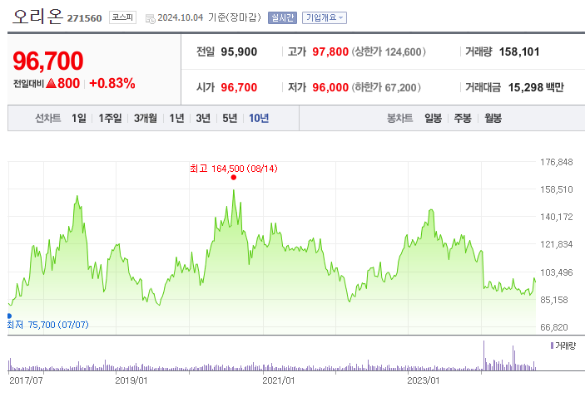Open the 일봉 candlestick chart
Screen dimensions: 585x397
[434, 118]
